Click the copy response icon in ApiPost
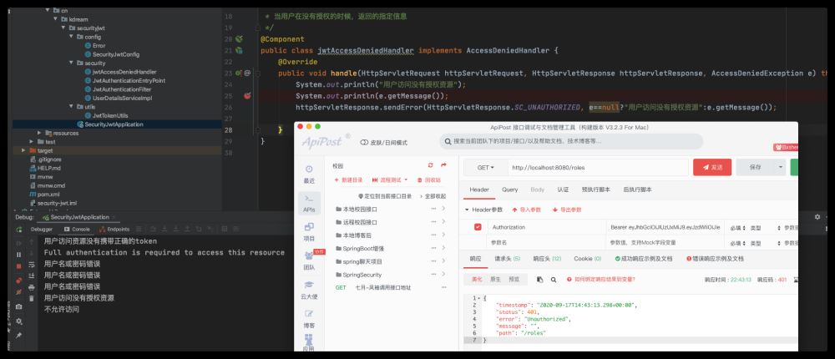 (x=540, y=279)
